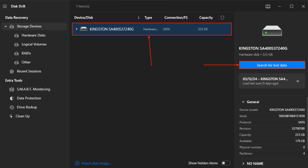Click the plus icon beside Attach disk image
Screen dimensions: 308x168
[x=77, y=163]
